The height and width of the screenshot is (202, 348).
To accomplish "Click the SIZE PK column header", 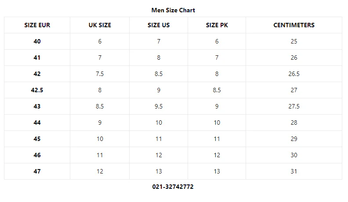I will tap(217, 25).
